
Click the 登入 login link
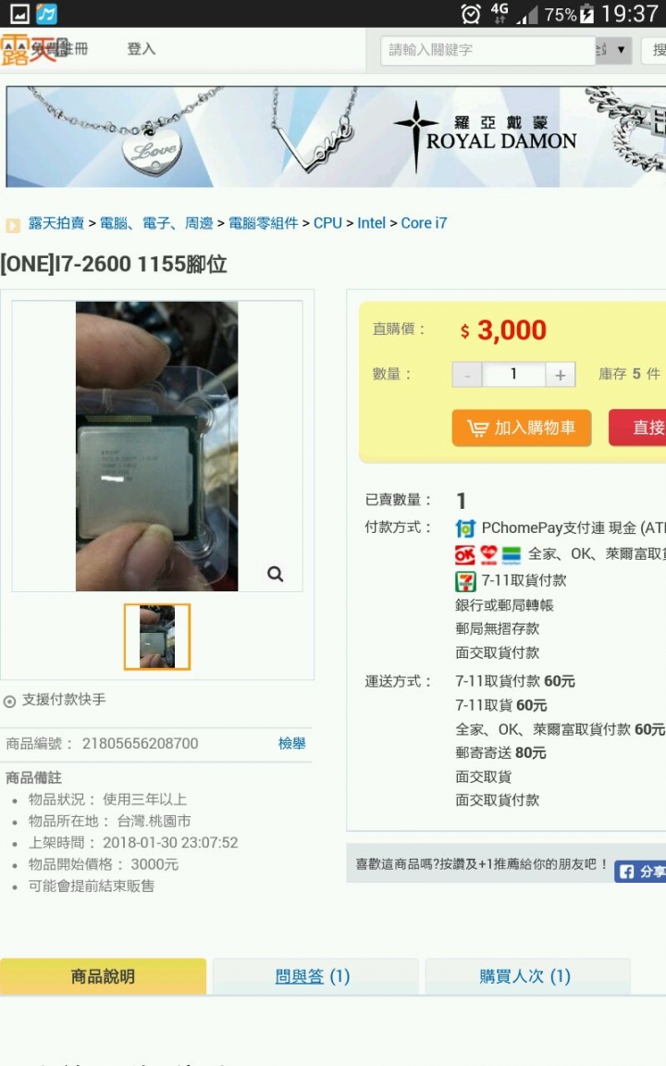pos(142,49)
